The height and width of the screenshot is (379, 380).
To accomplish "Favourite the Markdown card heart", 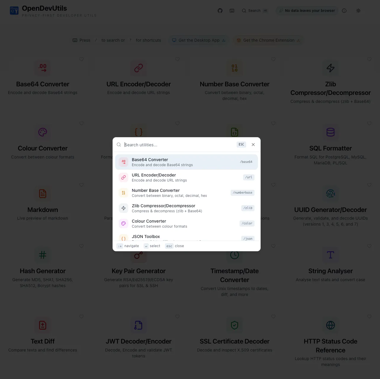I will [81, 185].
